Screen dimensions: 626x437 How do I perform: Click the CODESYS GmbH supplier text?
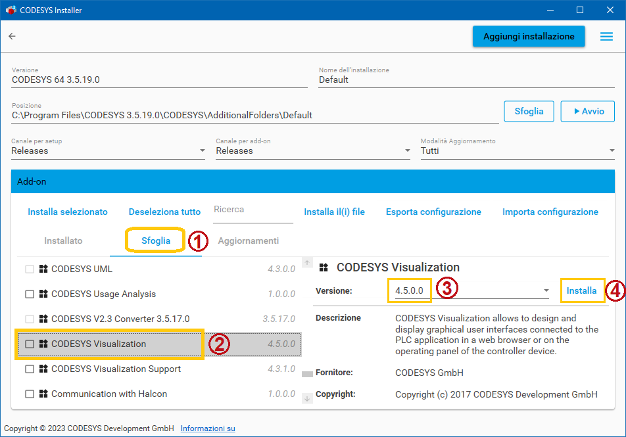[x=429, y=373]
